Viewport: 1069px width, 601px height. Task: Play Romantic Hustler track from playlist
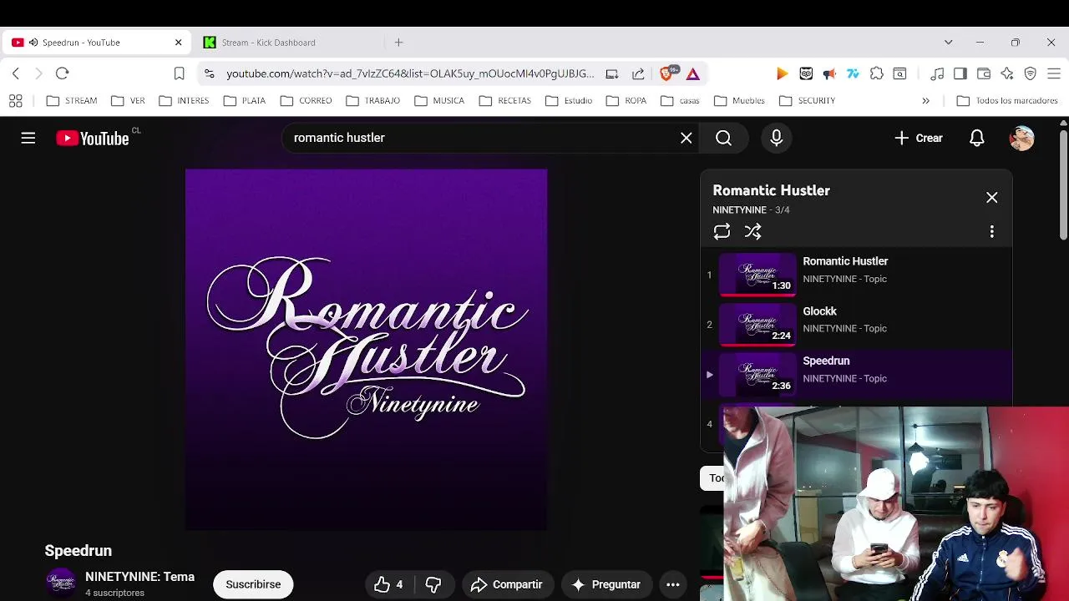click(x=856, y=274)
